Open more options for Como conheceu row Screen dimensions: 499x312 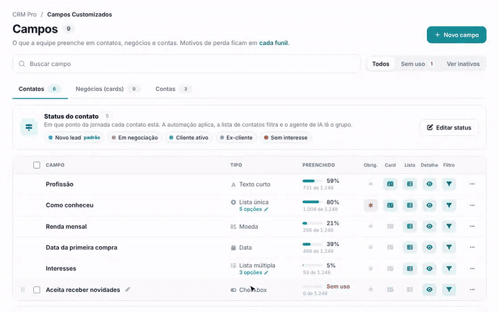point(472,205)
